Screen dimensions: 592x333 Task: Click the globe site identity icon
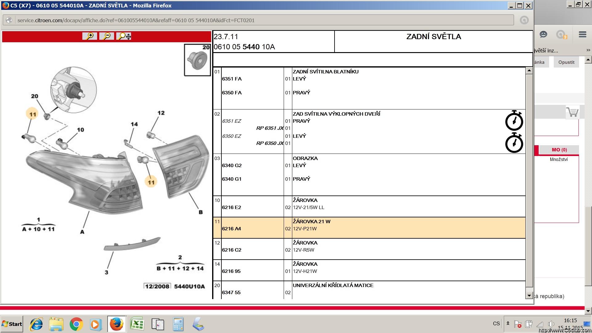tap(9, 20)
